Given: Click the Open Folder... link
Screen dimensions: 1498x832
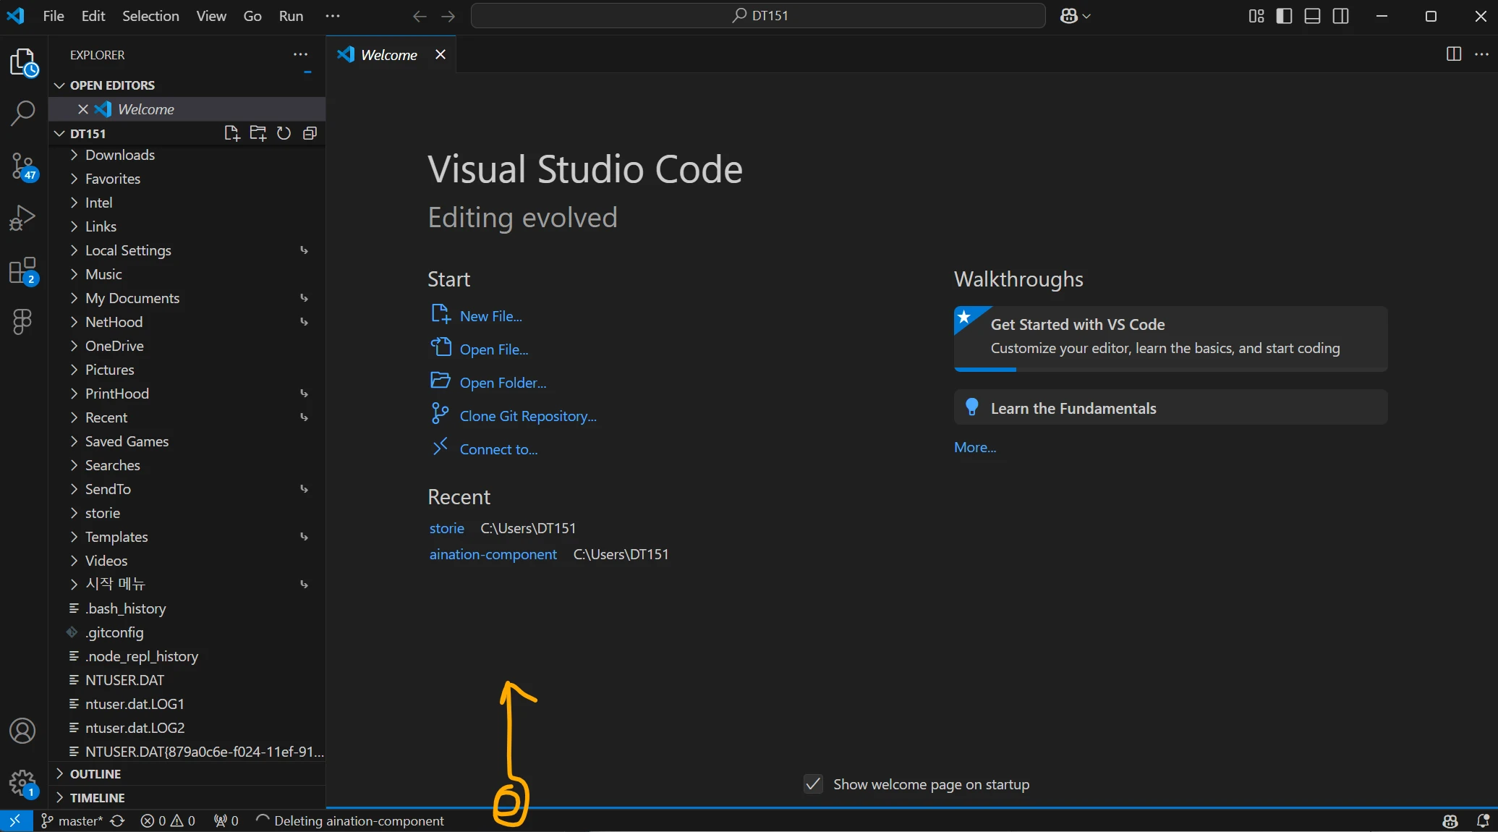Looking at the screenshot, I should (x=503, y=383).
